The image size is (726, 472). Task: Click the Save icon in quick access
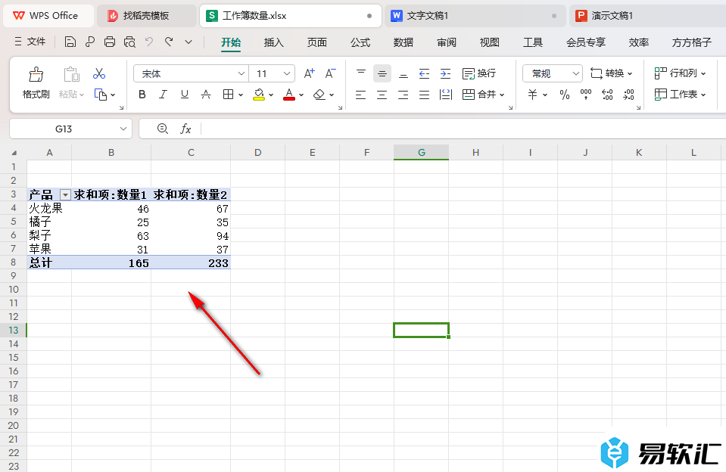click(70, 42)
